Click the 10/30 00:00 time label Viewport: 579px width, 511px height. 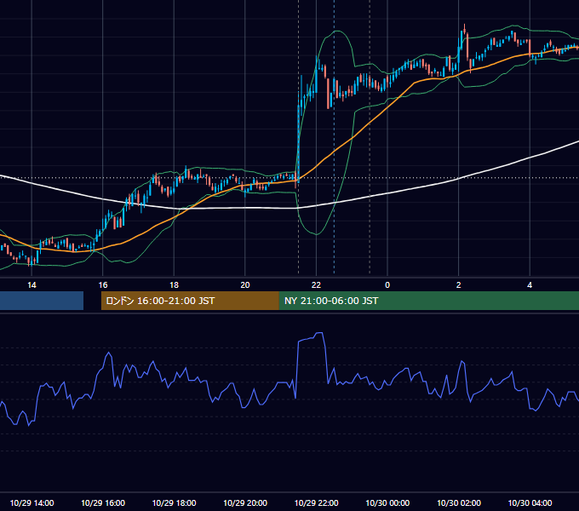(387, 502)
